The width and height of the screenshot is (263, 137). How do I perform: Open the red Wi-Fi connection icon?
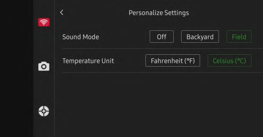(44, 22)
